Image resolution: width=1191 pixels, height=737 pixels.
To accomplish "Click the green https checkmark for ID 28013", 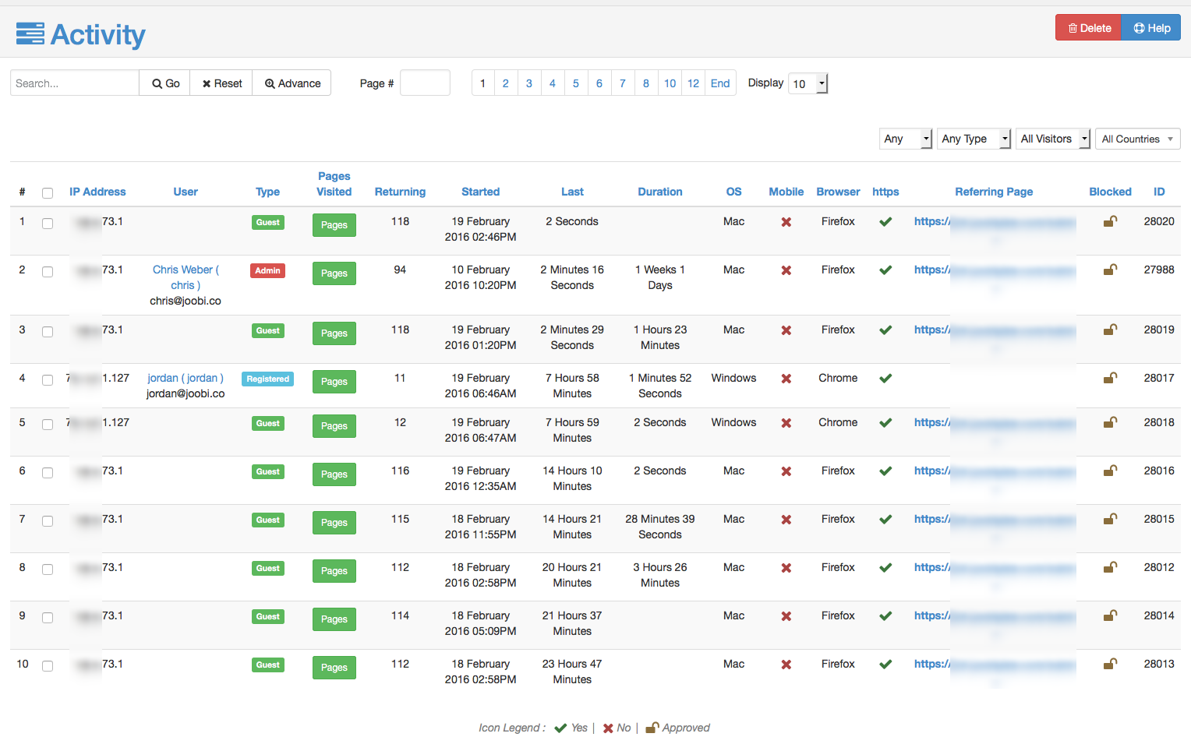I will click(x=885, y=665).
